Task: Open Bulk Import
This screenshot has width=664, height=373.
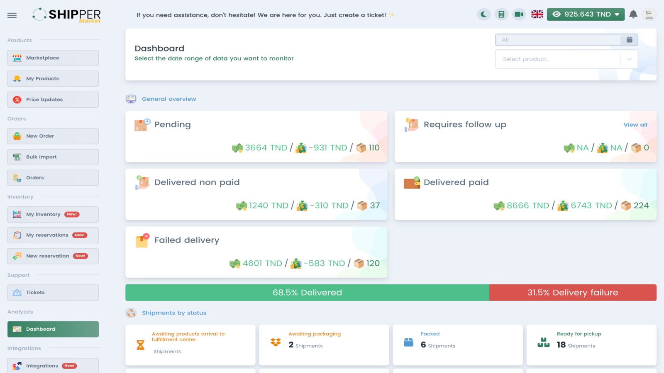Action: click(x=53, y=157)
